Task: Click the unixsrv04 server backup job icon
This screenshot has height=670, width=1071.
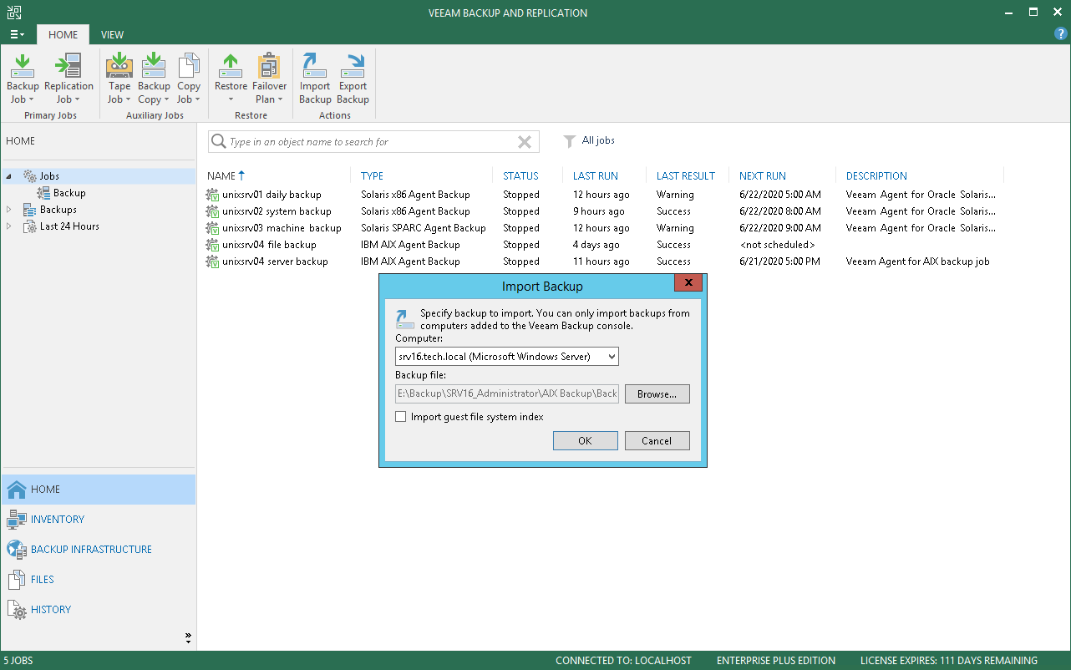Action: [212, 261]
